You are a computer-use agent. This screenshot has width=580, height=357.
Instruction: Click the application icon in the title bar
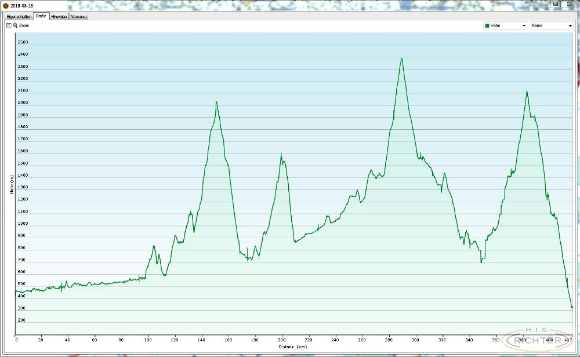tap(5, 5)
